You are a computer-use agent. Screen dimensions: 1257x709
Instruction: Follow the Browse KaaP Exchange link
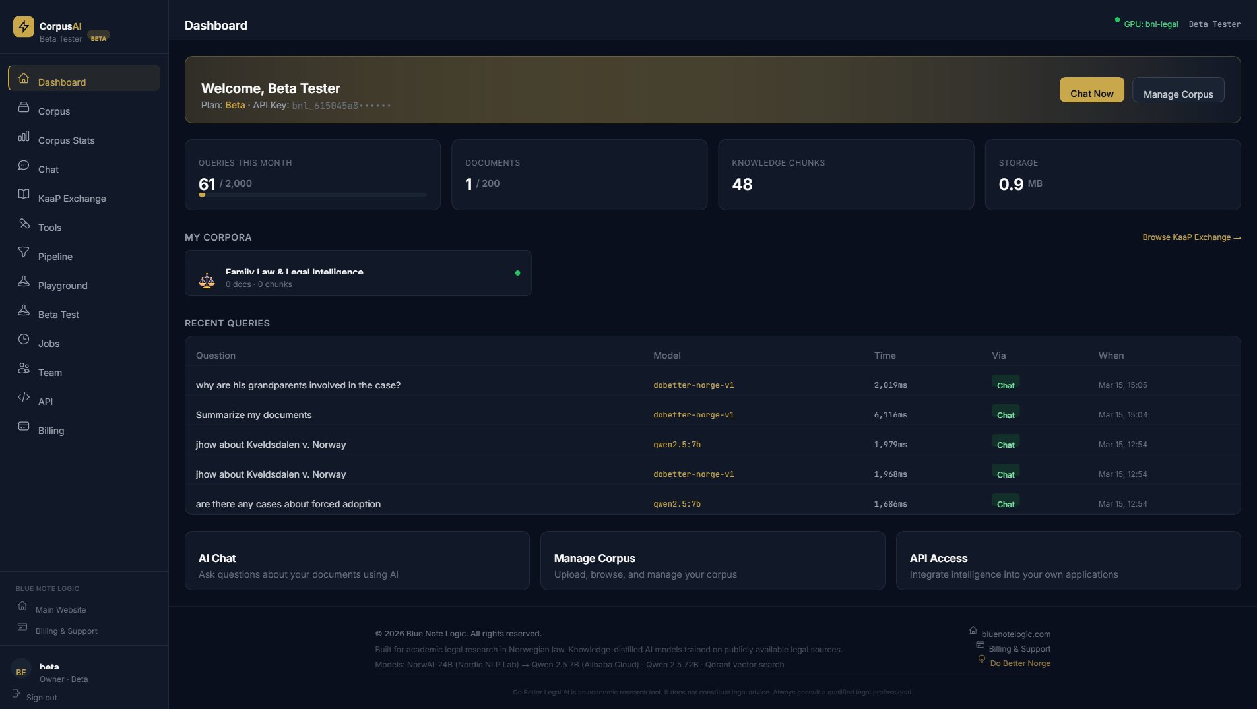(x=1192, y=237)
